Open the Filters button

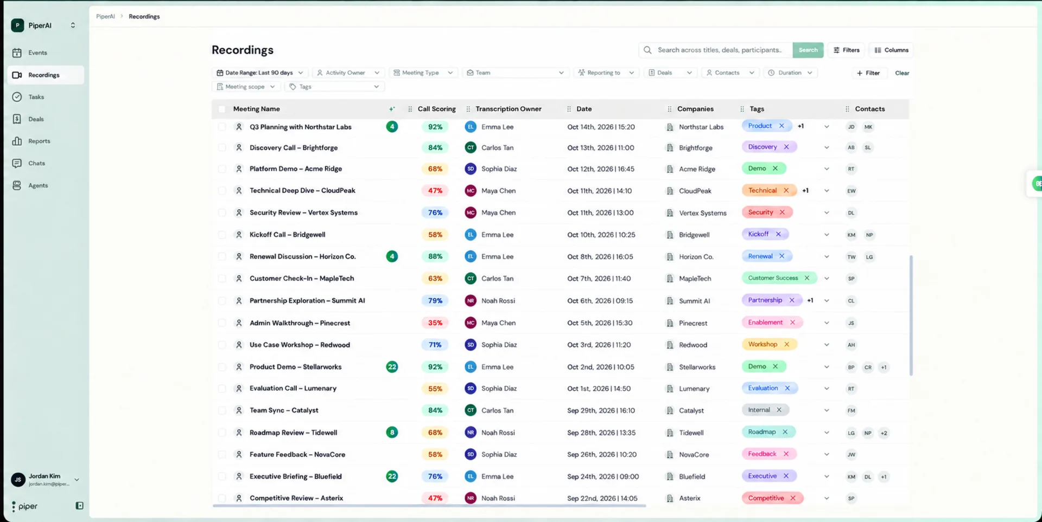(846, 50)
